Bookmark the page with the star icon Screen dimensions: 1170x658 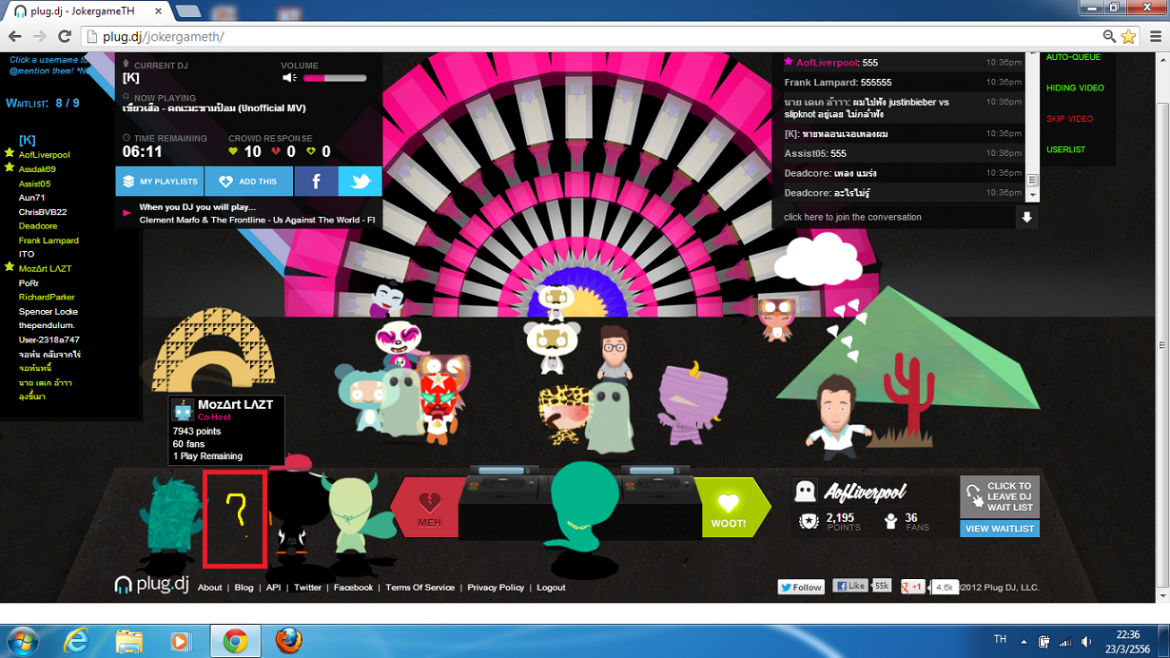point(1128,36)
